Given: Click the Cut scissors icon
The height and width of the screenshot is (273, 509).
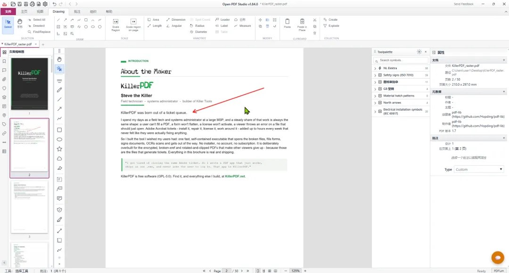Looking at the screenshot, I should click(x=314, y=20).
